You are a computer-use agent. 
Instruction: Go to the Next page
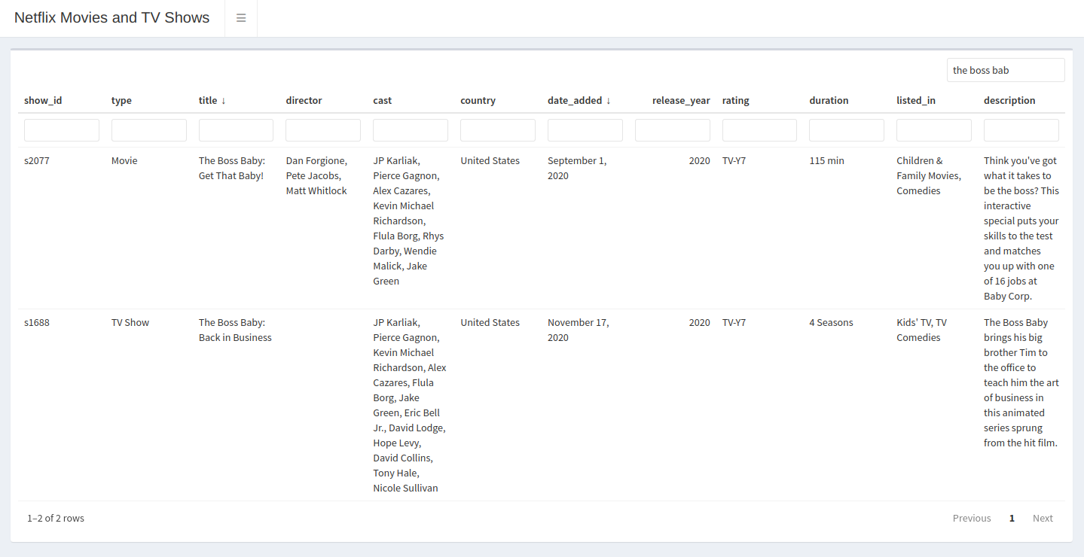[x=1043, y=518]
